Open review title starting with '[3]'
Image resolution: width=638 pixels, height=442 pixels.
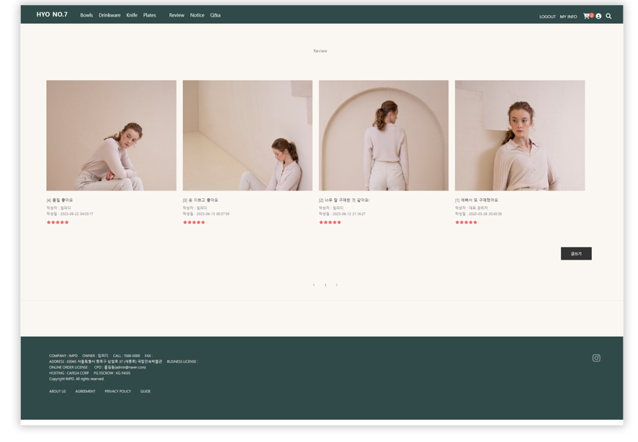[200, 200]
